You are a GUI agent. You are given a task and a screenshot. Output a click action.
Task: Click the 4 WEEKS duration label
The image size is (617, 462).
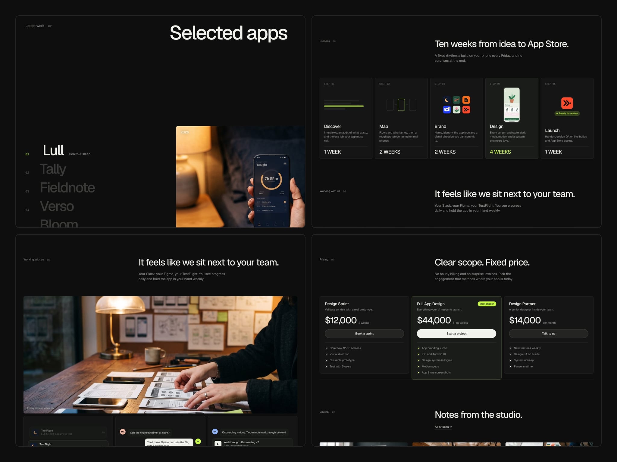pos(500,152)
